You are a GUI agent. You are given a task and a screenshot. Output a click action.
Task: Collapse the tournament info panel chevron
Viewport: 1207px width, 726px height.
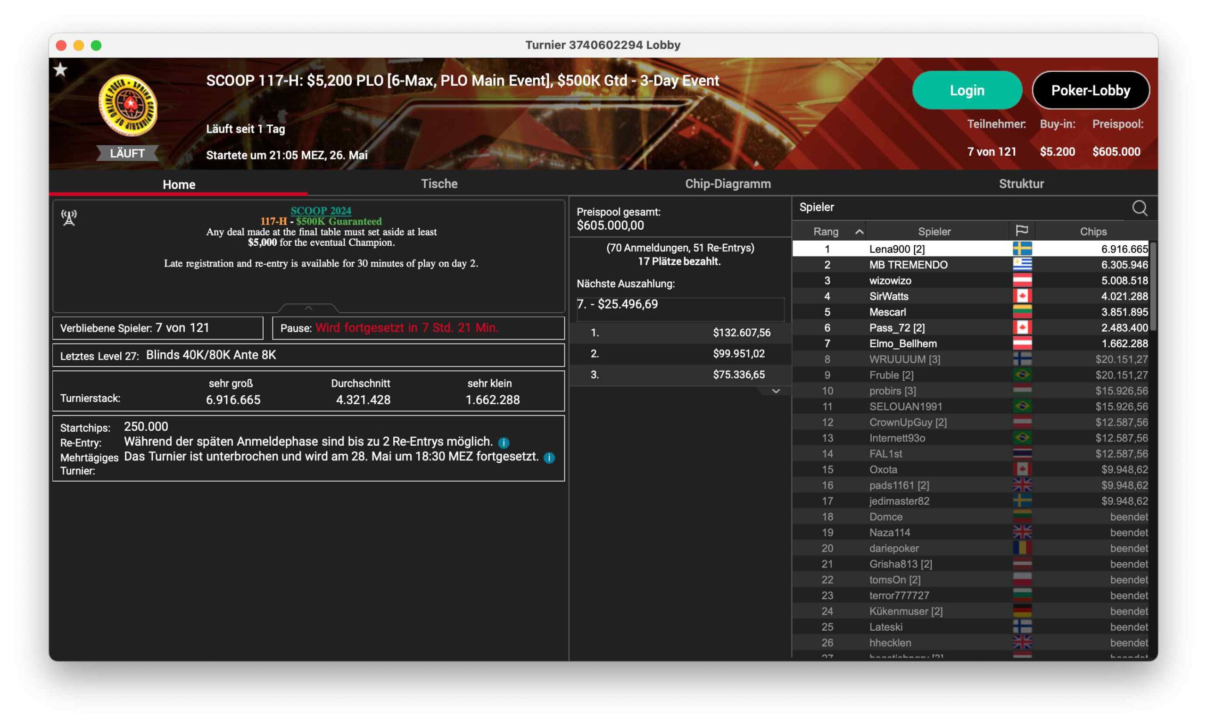click(x=308, y=308)
